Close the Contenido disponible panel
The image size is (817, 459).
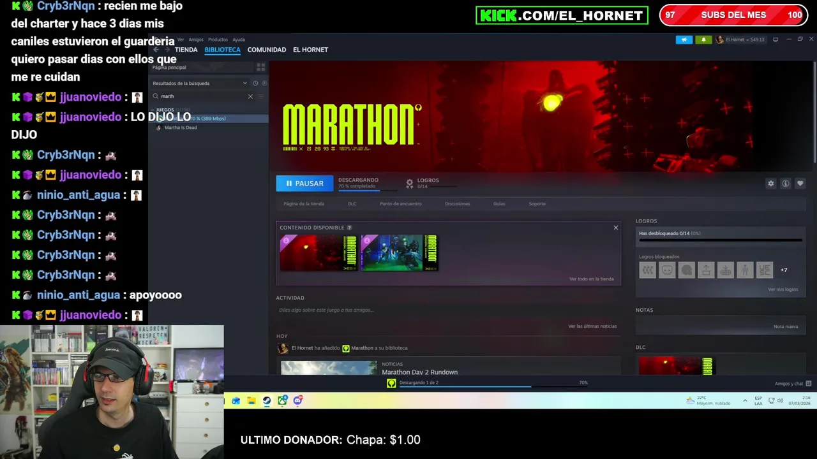[616, 228]
